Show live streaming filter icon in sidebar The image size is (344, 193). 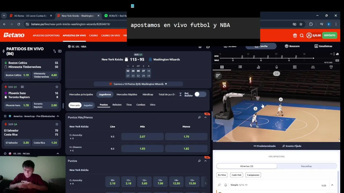point(60,51)
